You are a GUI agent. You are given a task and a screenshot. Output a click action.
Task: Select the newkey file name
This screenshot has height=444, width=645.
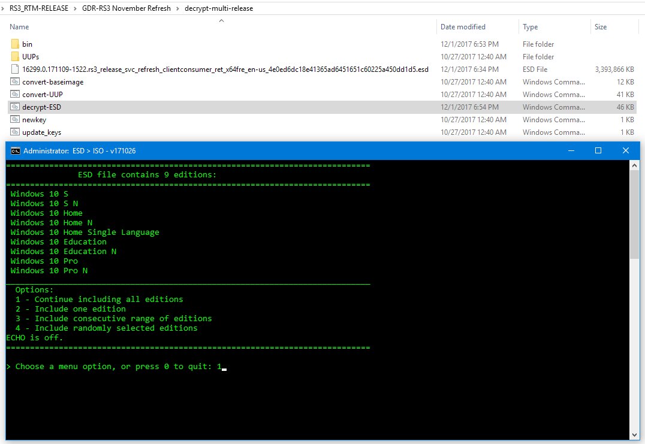click(x=34, y=120)
